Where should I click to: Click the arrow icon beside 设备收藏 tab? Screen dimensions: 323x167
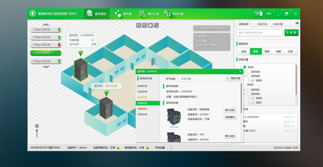click(x=297, y=23)
